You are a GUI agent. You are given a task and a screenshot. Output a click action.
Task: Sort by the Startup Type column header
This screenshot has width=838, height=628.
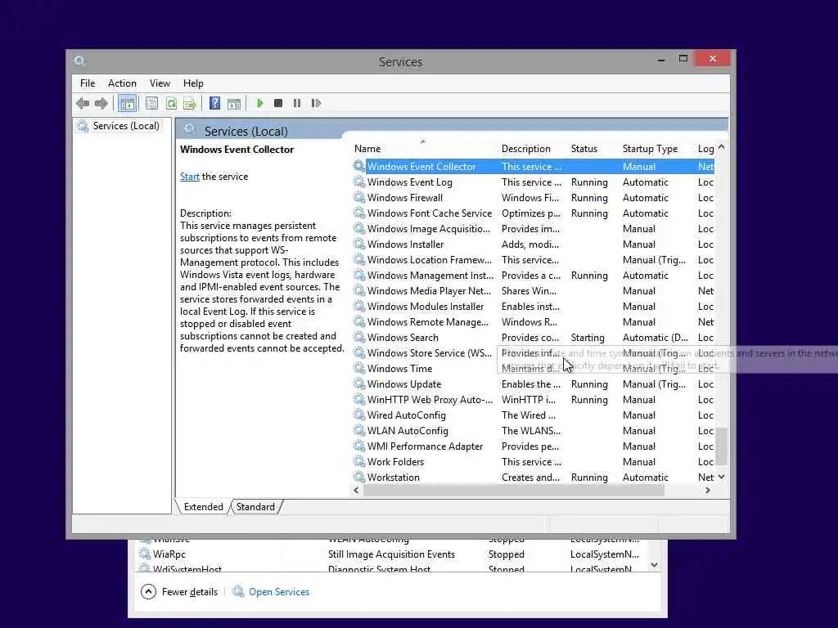click(x=656, y=149)
